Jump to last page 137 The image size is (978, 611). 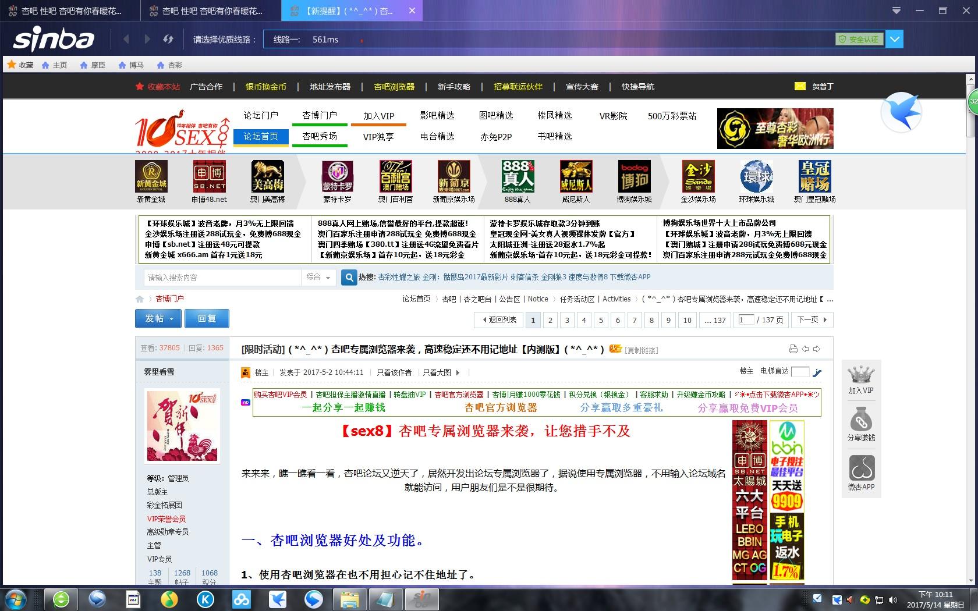(715, 320)
